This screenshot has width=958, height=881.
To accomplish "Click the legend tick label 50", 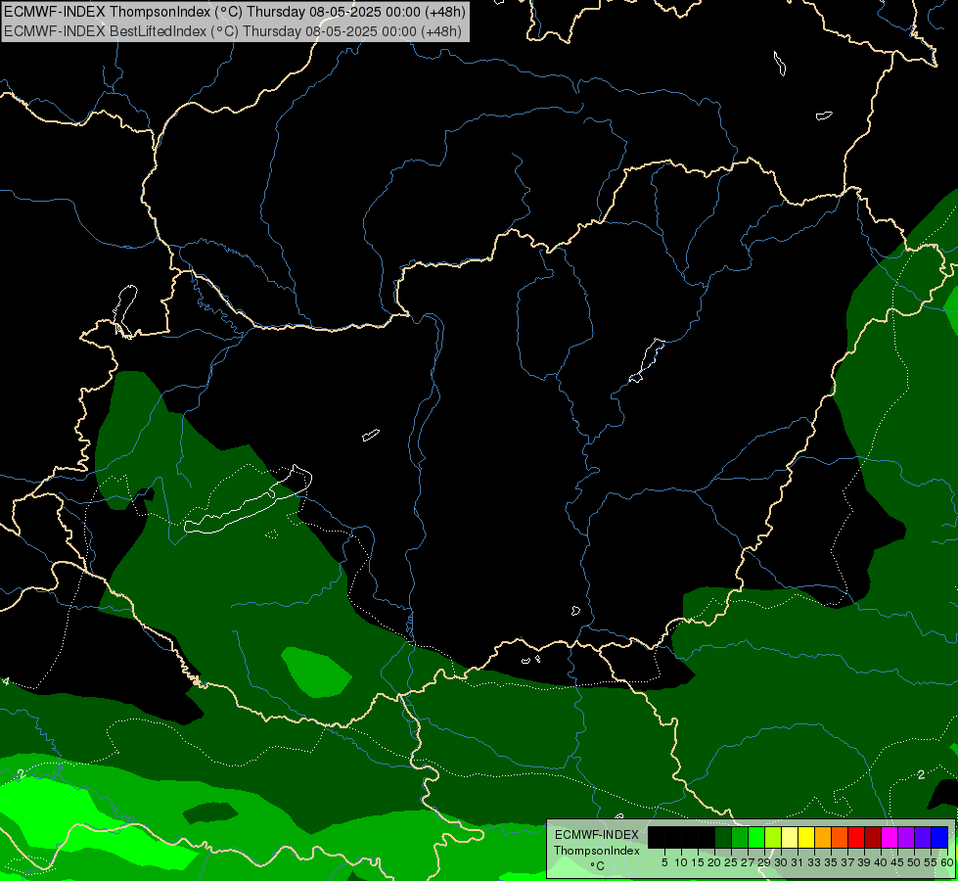I will 914,862.
